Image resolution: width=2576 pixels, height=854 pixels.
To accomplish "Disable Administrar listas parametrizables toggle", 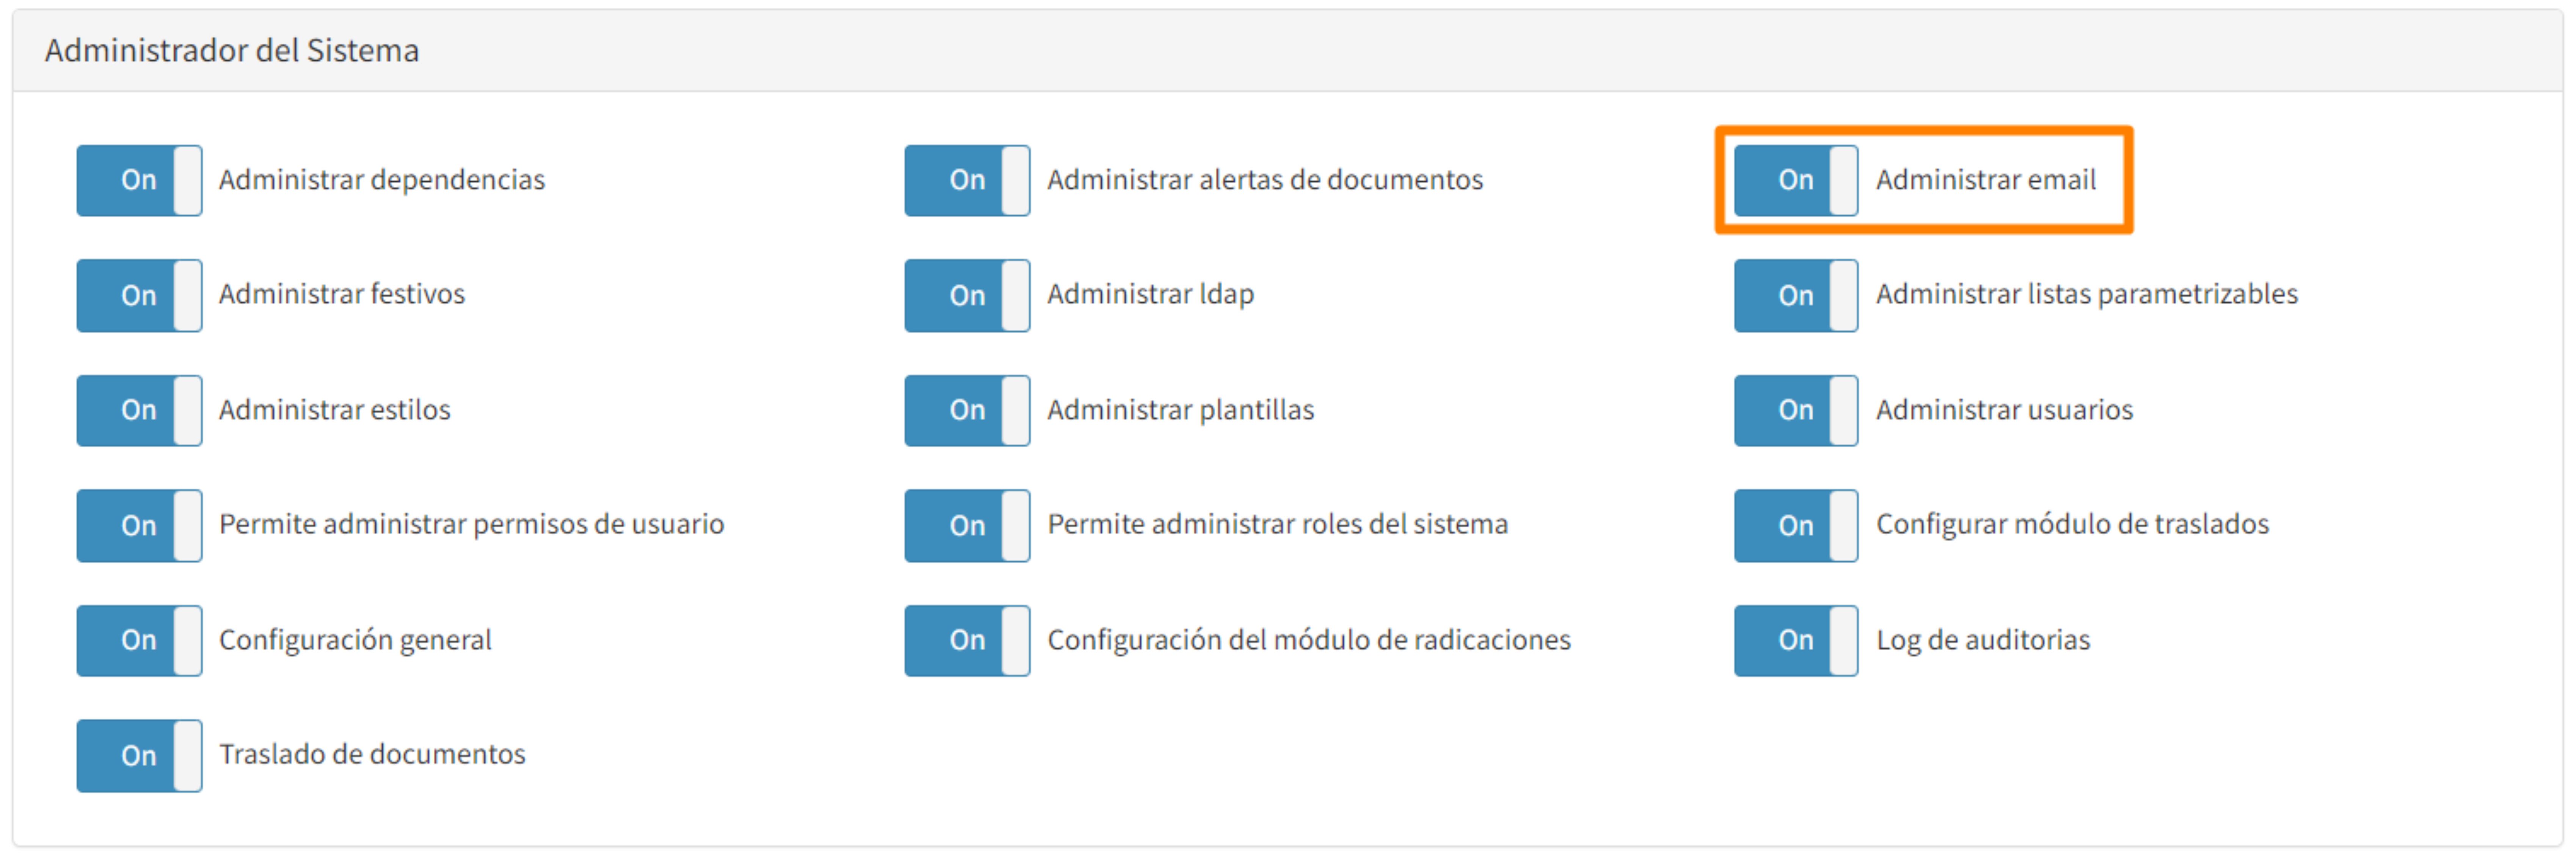I will point(1796,295).
